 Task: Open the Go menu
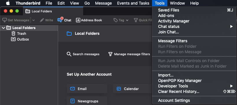coord(87,3)
